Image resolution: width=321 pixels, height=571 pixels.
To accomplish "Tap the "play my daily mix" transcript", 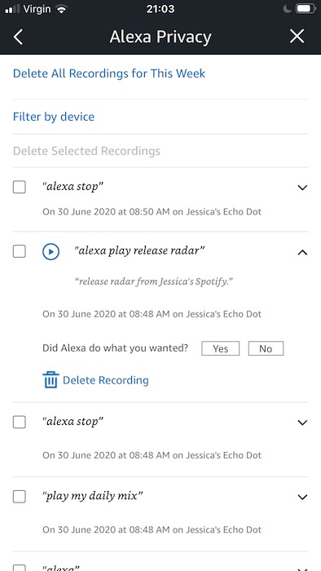I will pyautogui.click(x=92, y=496).
